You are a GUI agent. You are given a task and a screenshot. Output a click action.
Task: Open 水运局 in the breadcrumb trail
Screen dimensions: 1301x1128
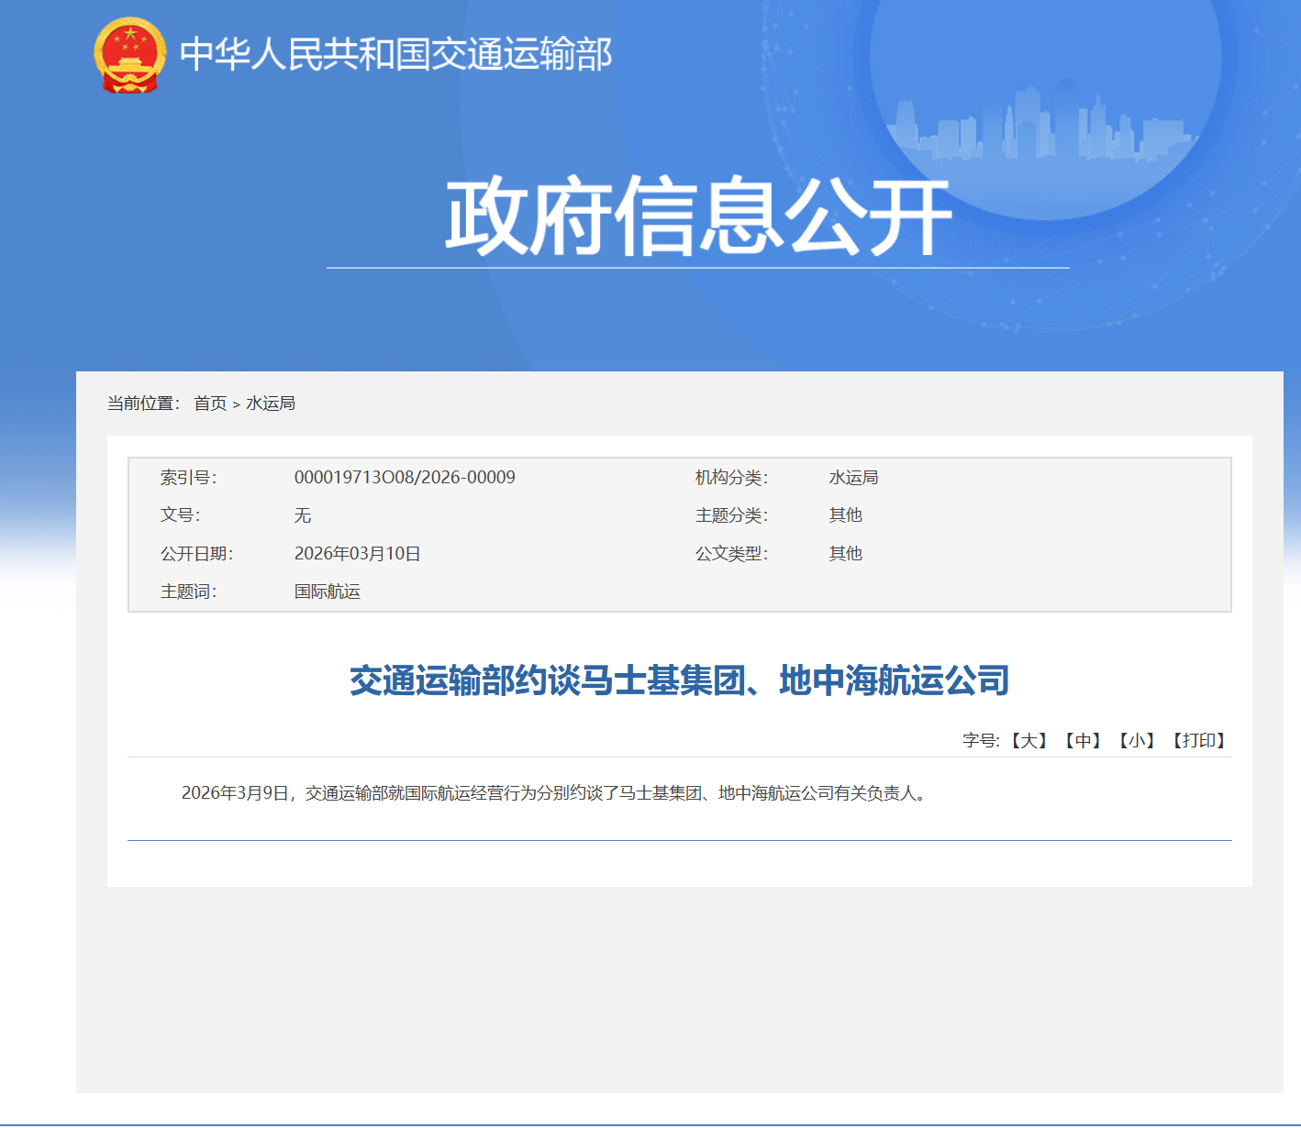coord(271,404)
